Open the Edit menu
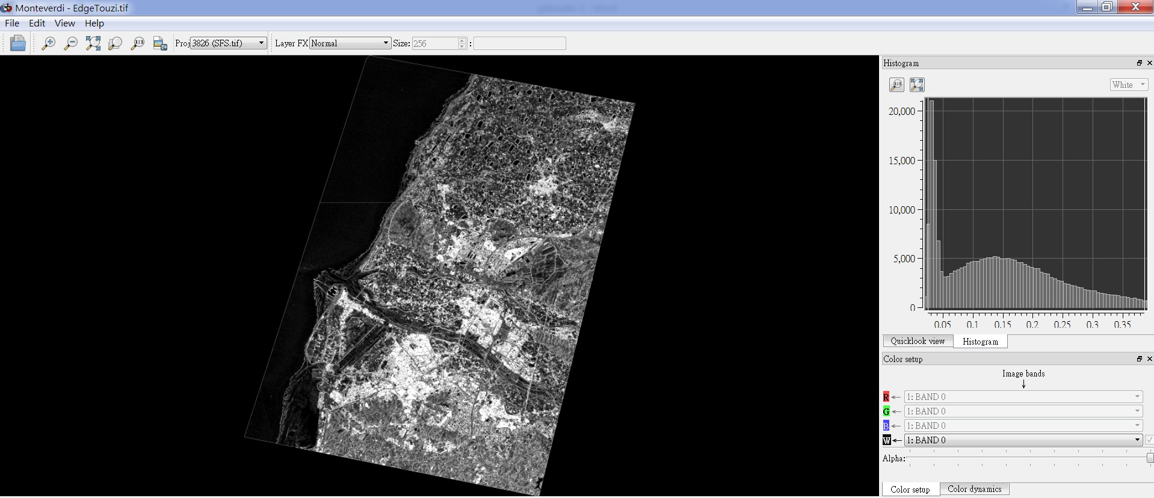Image resolution: width=1154 pixels, height=498 pixels. (x=37, y=23)
